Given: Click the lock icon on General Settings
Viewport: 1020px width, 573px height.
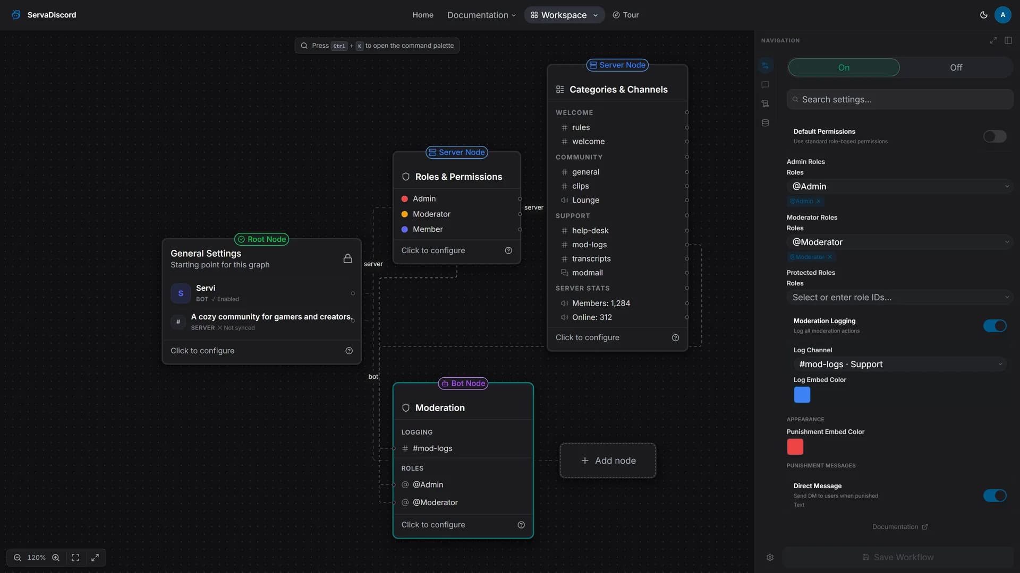Looking at the screenshot, I should pyautogui.click(x=347, y=258).
